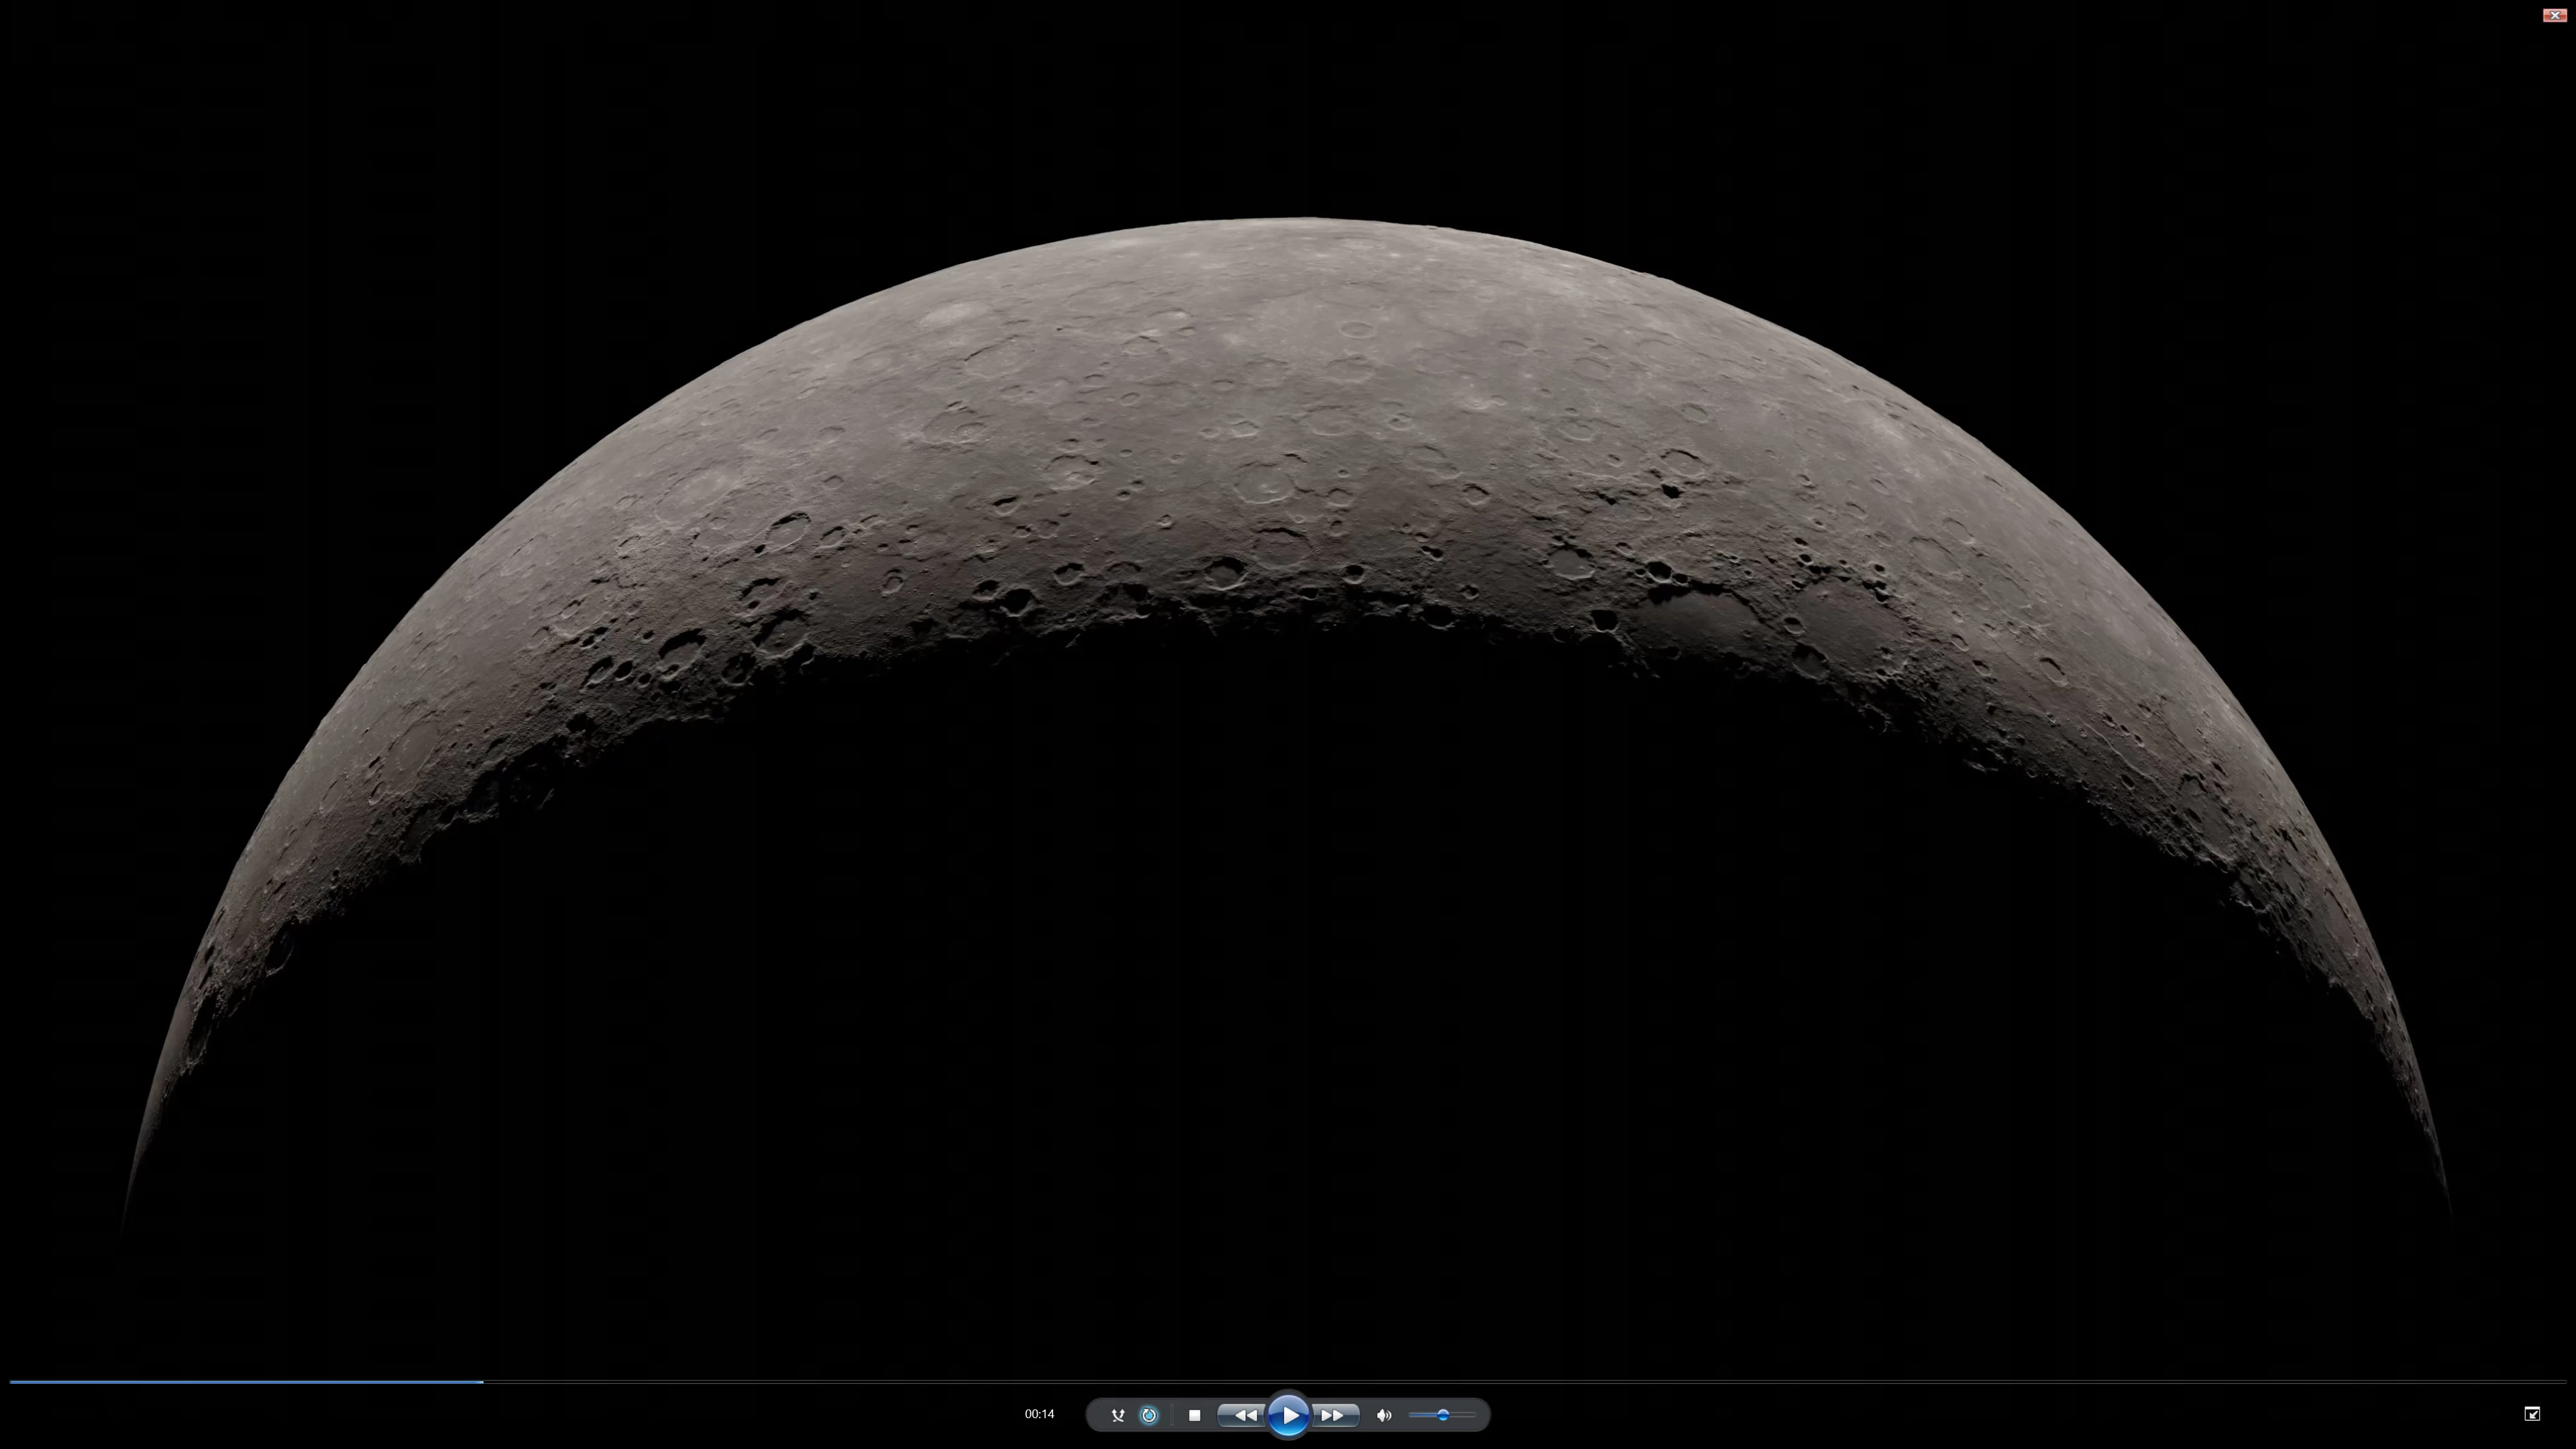
Task: Click the crescent moon video image
Action: (1290, 450)
